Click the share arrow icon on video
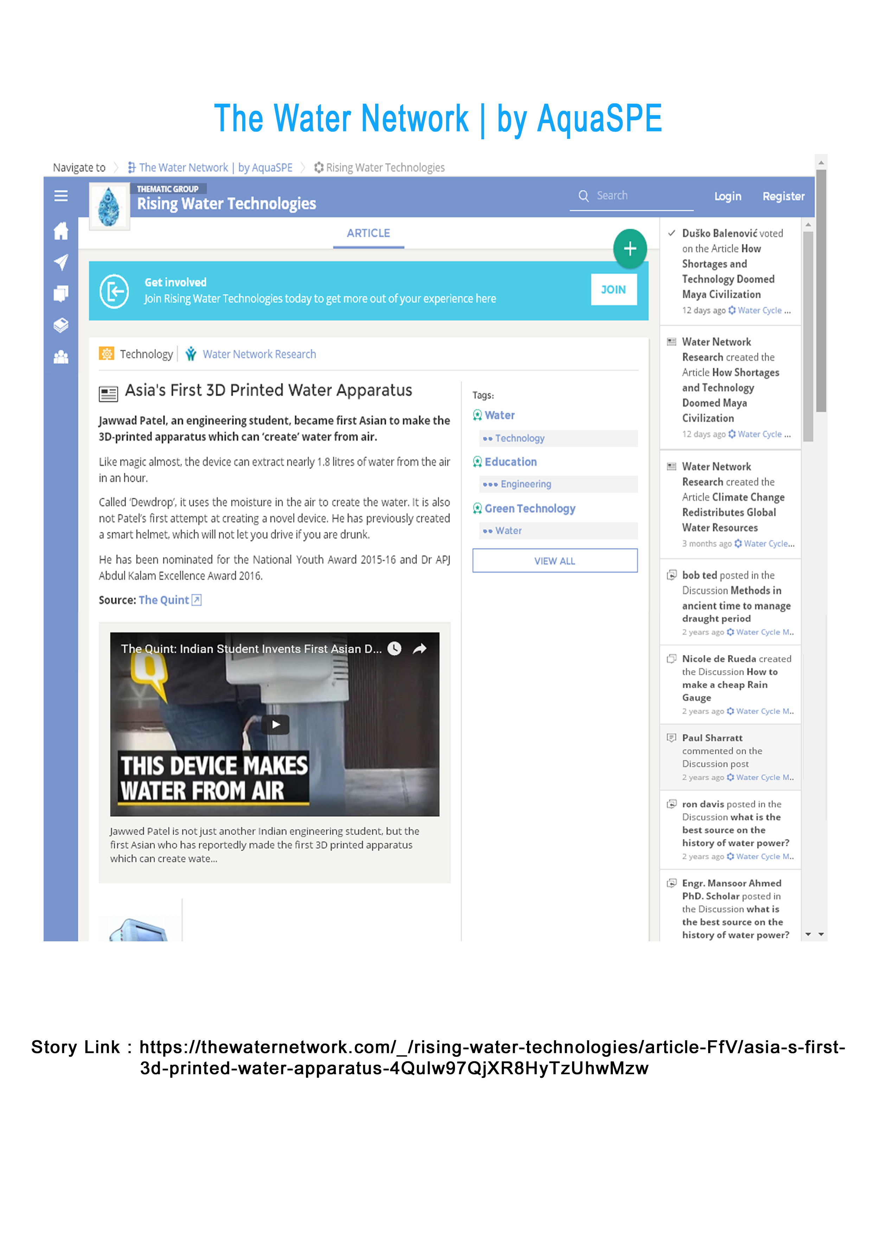The width and height of the screenshot is (872, 1234). [x=419, y=648]
